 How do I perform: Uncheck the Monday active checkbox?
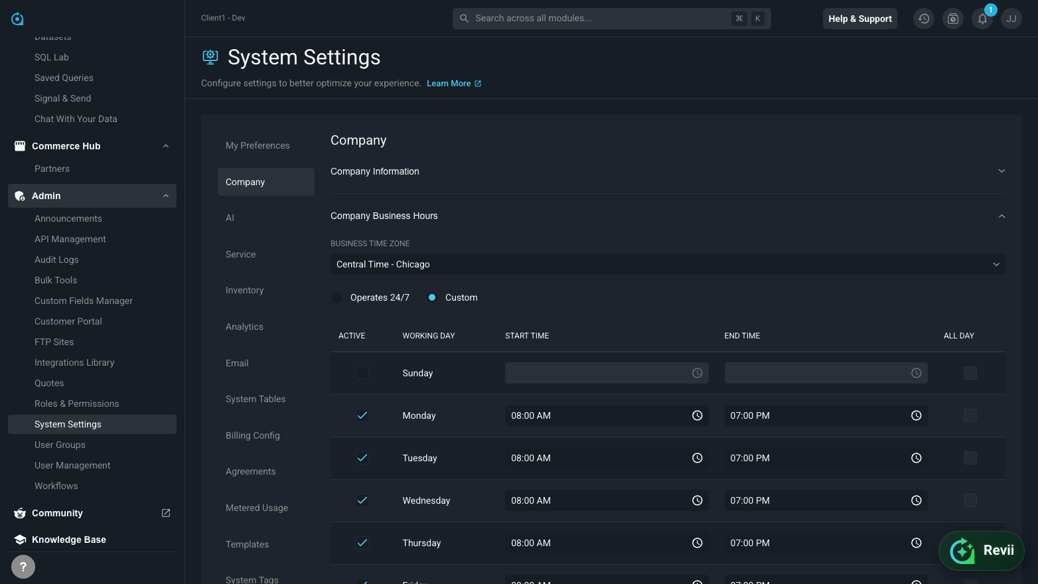[x=362, y=415]
